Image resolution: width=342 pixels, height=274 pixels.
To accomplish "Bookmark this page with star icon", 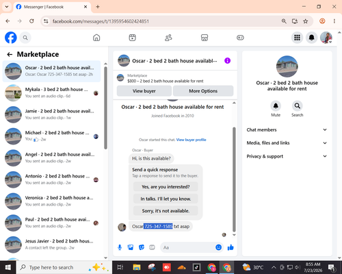I will [305, 21].
